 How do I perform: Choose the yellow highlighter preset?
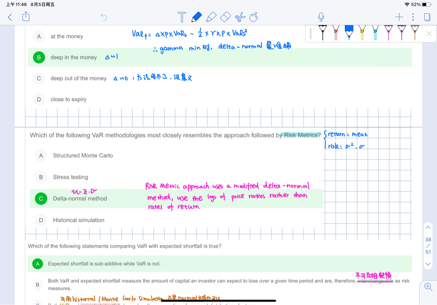(x=362, y=33)
